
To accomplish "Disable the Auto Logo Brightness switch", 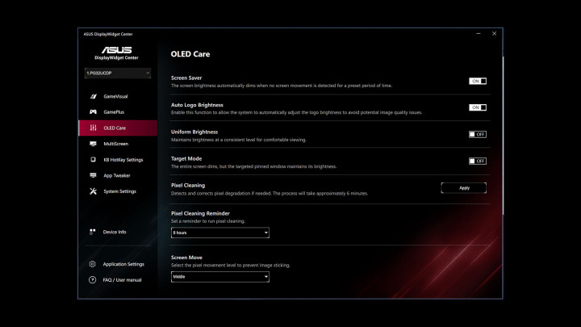I will 478,107.
